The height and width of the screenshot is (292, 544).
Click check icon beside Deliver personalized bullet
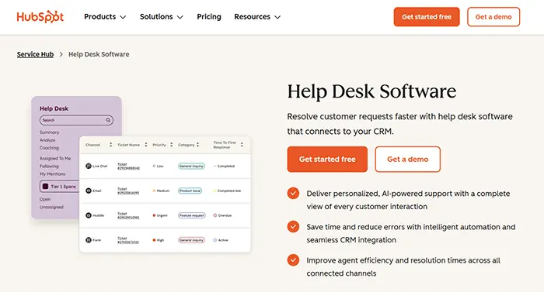(293, 193)
